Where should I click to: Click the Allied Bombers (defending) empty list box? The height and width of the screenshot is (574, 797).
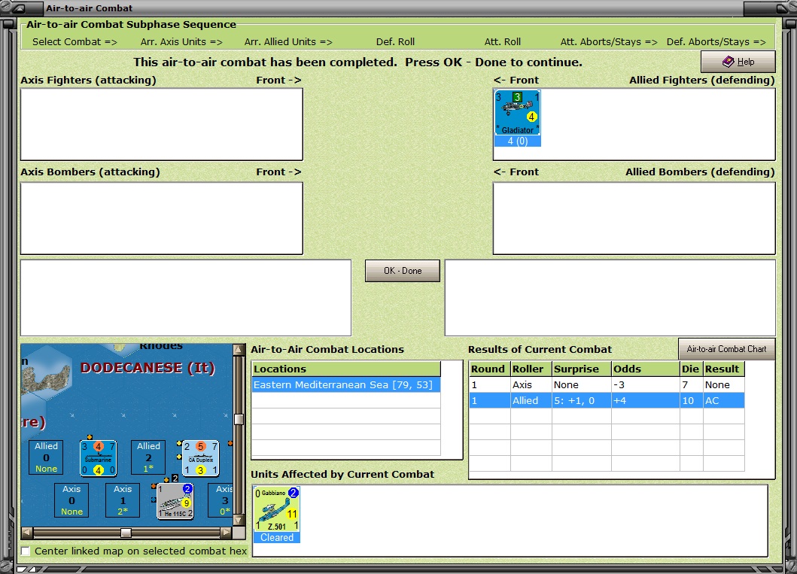pyautogui.click(x=634, y=218)
